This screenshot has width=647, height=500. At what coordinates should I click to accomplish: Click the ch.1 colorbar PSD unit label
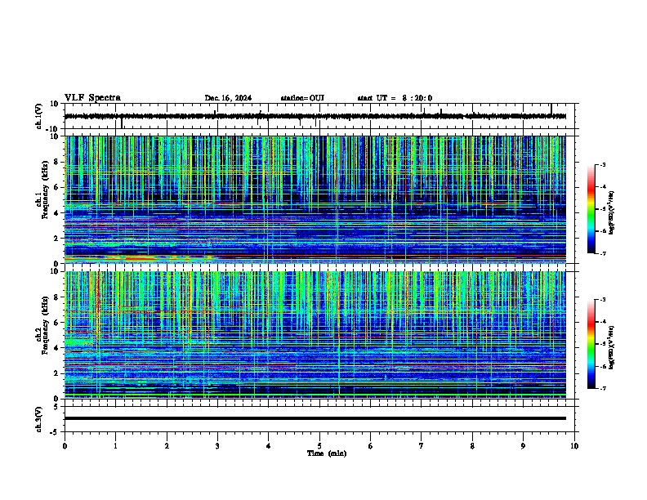pyautogui.click(x=612, y=212)
